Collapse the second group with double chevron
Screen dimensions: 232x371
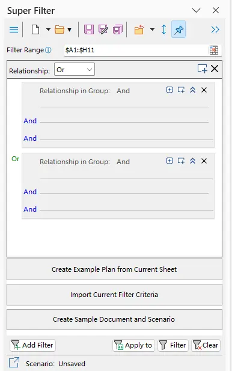pos(192,161)
